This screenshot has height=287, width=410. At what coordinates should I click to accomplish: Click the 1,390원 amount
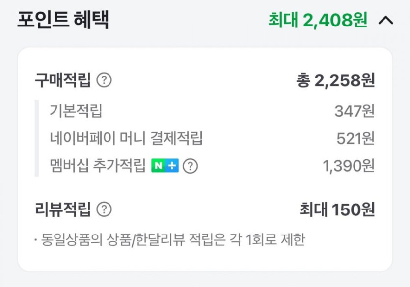pos(348,166)
